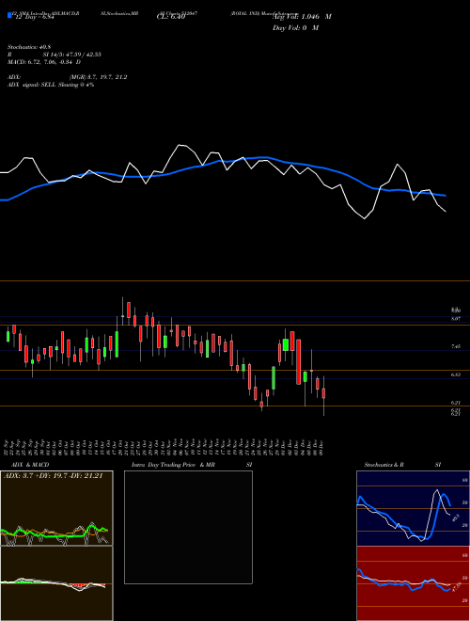This screenshot has height=621, width=470.
Task: Click the last red candlestick on the chart
Action: coord(323,393)
